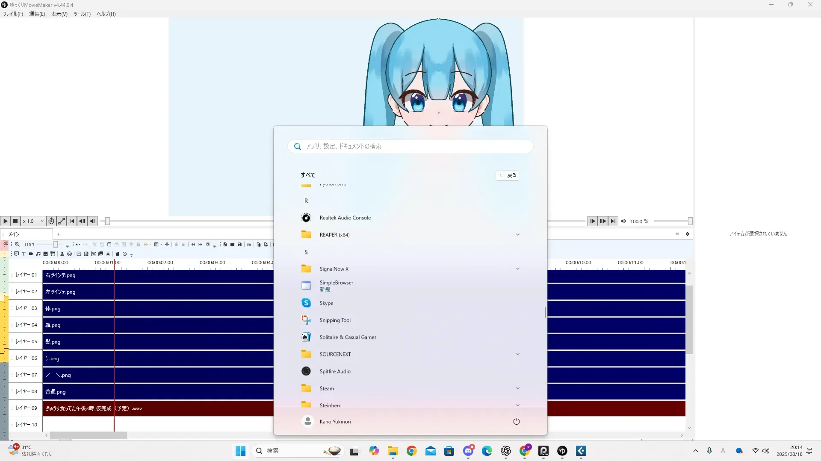
Task: Add a video item with camera icon
Action: (x=31, y=254)
